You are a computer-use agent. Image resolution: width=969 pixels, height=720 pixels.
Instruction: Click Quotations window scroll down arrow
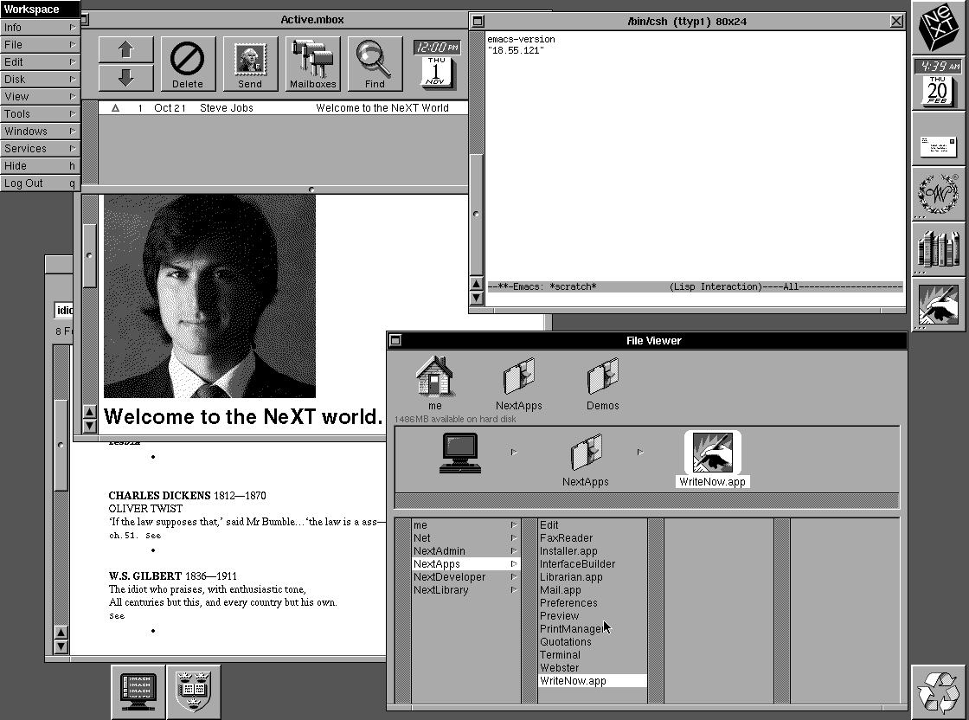click(x=61, y=646)
